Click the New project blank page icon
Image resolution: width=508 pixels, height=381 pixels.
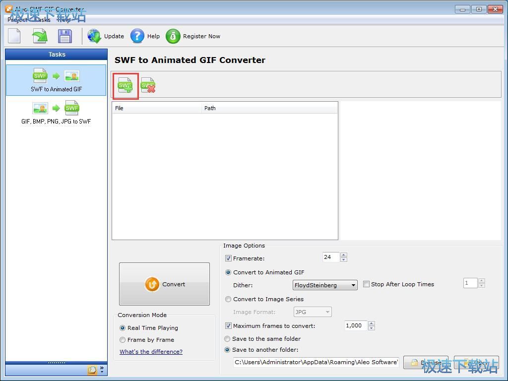[14, 36]
